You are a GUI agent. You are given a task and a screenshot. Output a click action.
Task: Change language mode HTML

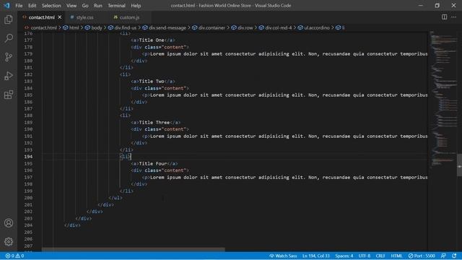396,256
